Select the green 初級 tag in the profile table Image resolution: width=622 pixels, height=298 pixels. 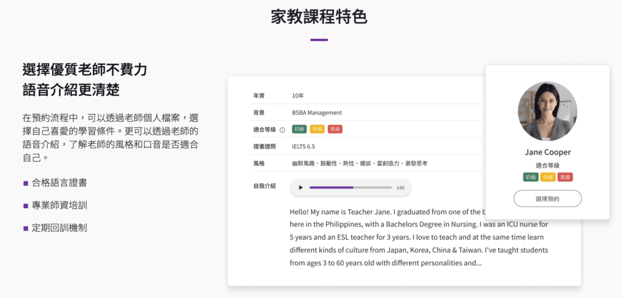(x=299, y=129)
